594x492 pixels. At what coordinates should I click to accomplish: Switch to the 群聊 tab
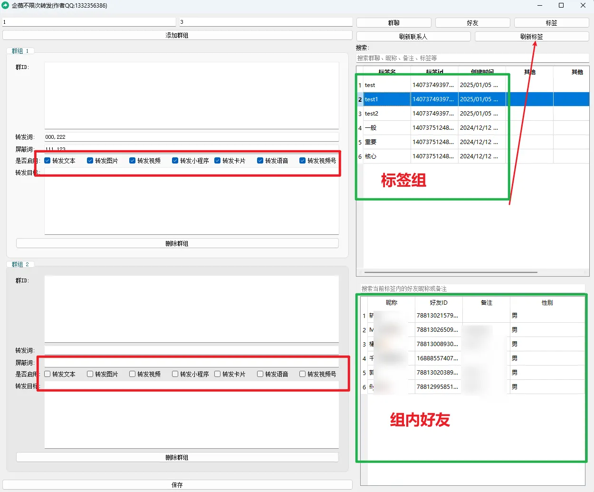393,23
